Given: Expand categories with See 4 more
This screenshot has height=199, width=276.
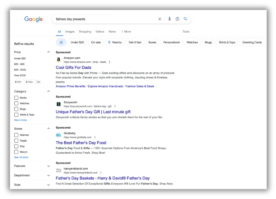Looking at the screenshot, I should click(x=20, y=120).
